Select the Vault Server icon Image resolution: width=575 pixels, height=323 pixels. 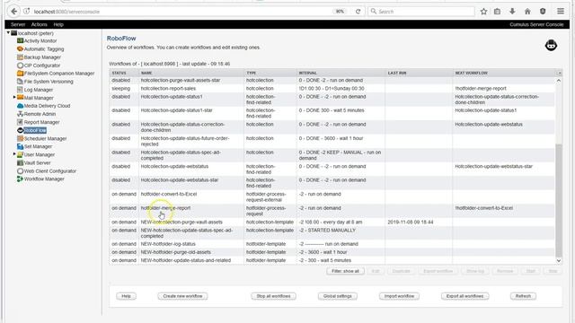pos(20,162)
